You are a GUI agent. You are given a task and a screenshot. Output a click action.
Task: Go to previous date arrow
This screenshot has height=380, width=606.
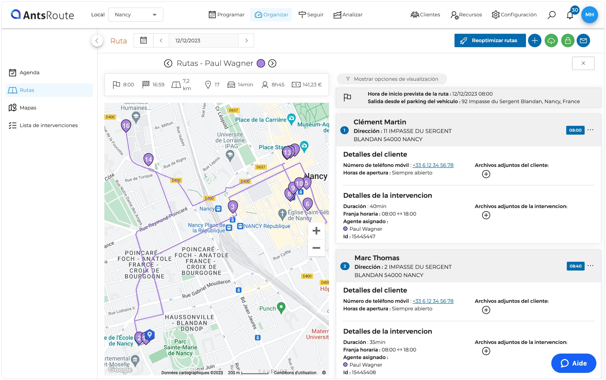[x=161, y=40]
